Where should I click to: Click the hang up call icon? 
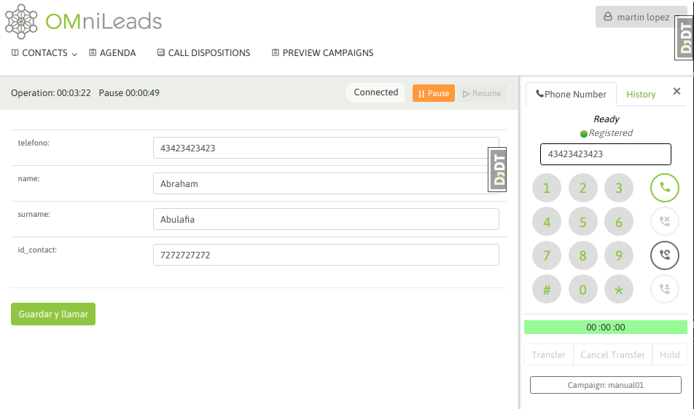664,221
